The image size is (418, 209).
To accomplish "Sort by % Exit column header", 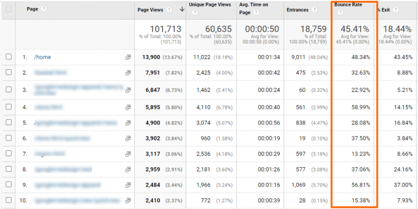I will point(384,10).
